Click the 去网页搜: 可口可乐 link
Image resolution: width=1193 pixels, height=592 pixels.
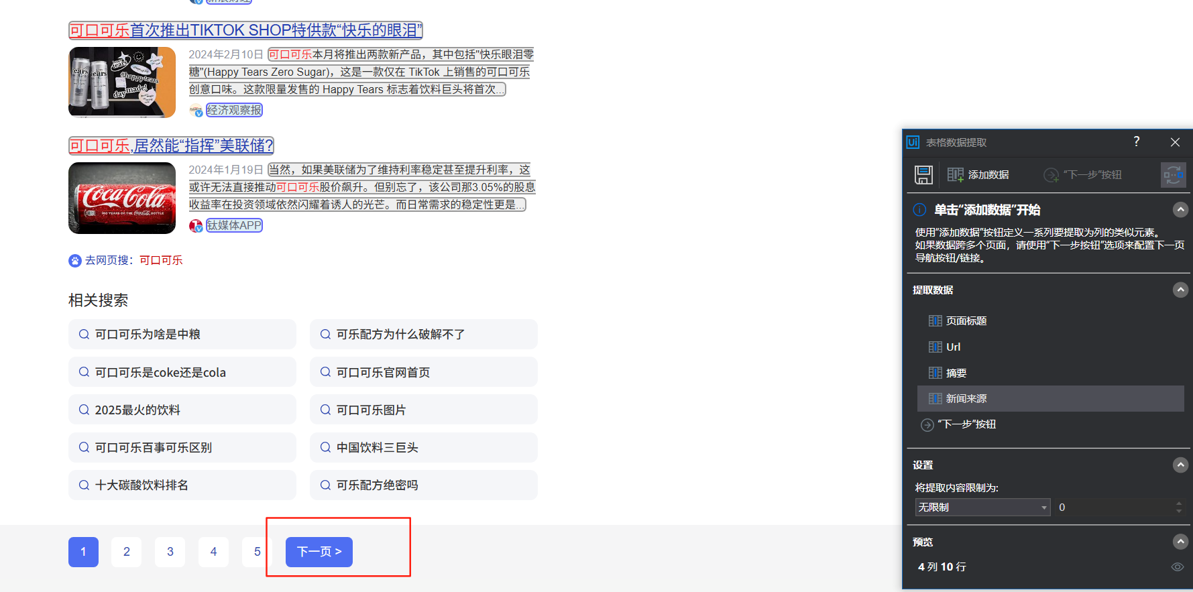point(133,260)
